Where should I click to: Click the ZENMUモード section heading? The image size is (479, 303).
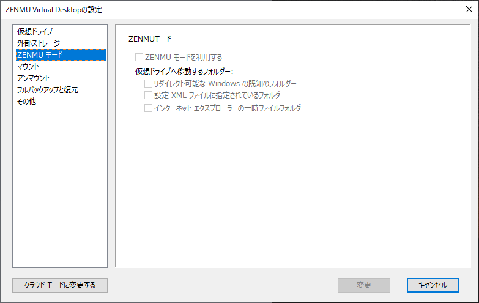(x=150, y=39)
